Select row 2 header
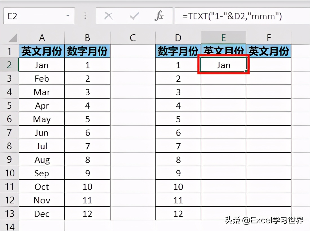 (x=9, y=65)
